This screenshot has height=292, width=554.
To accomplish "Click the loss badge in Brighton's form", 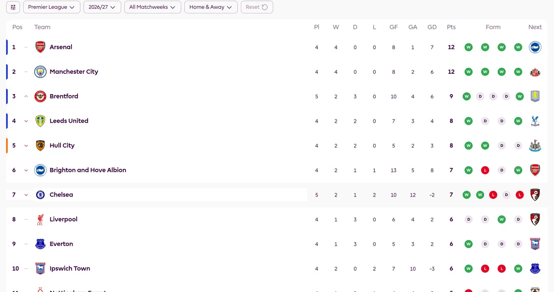I will pyautogui.click(x=485, y=170).
